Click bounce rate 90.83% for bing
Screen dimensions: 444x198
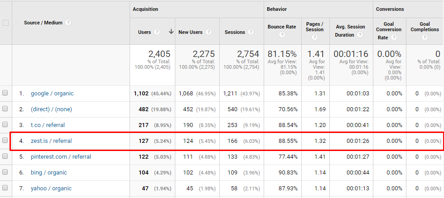pyautogui.click(x=288, y=173)
